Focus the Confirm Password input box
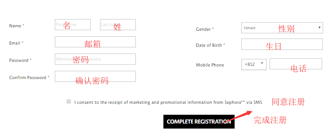The height and width of the screenshot is (132, 329). click(95, 77)
